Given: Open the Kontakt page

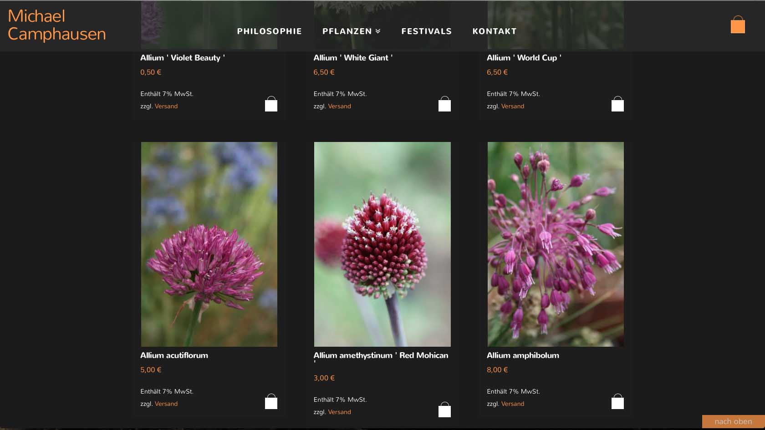Looking at the screenshot, I should tap(495, 31).
